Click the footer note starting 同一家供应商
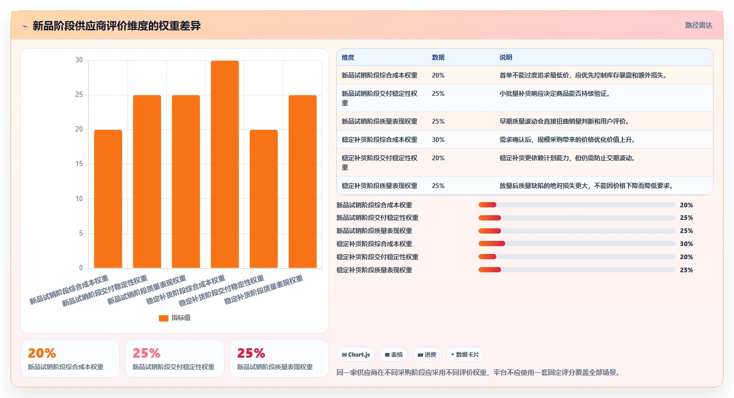 (477, 373)
